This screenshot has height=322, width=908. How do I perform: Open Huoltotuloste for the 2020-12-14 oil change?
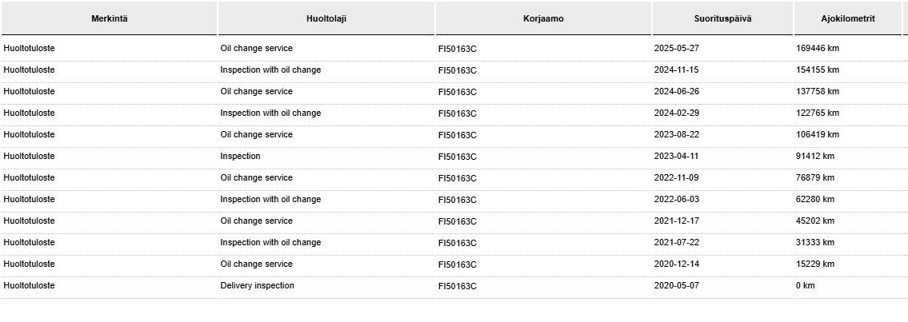click(x=29, y=264)
